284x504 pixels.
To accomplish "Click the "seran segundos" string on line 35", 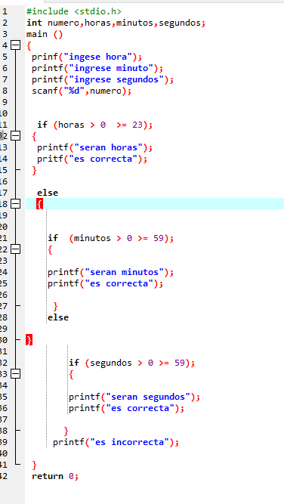I will click(x=147, y=397).
